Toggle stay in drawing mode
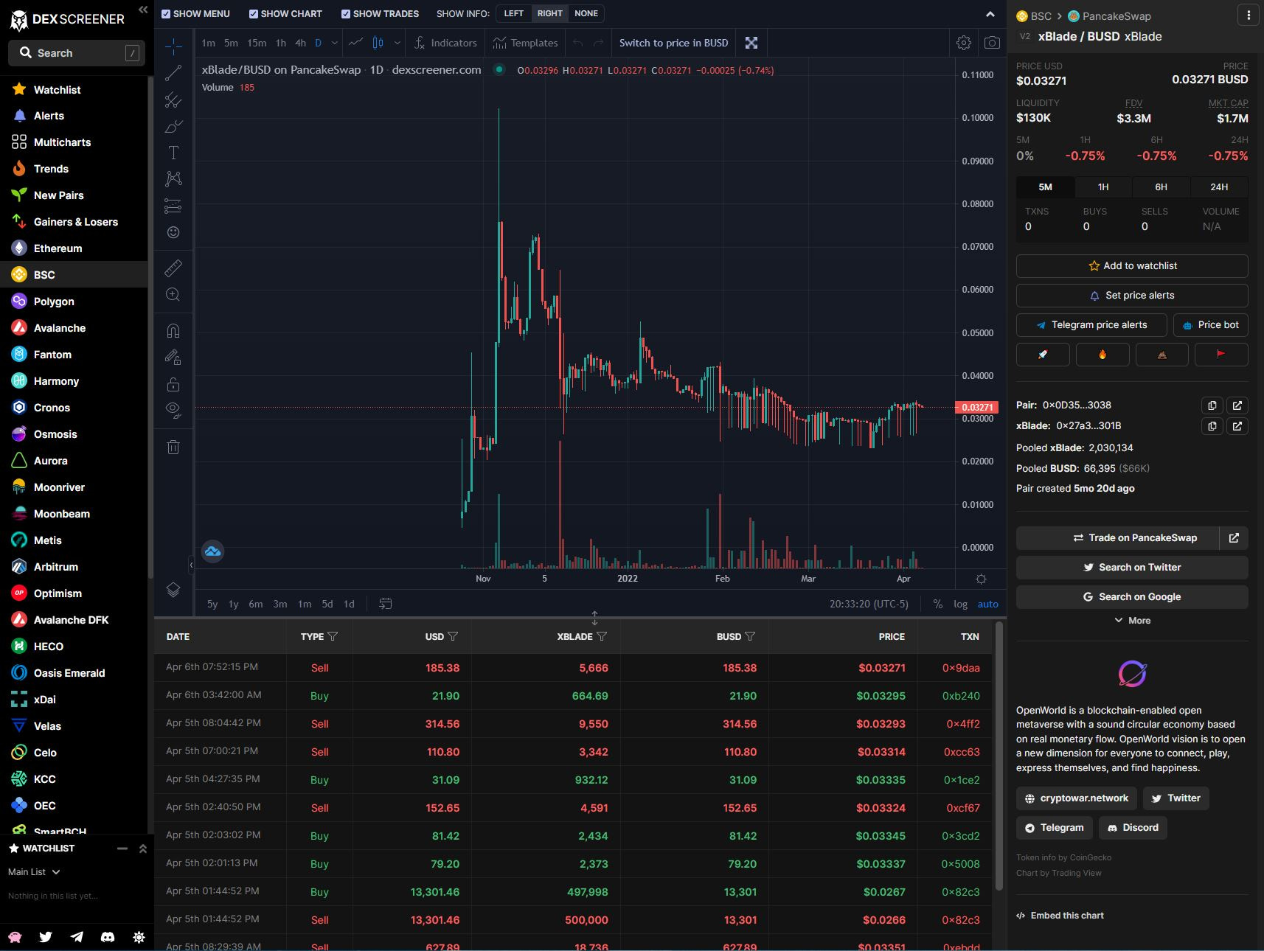 click(x=173, y=358)
